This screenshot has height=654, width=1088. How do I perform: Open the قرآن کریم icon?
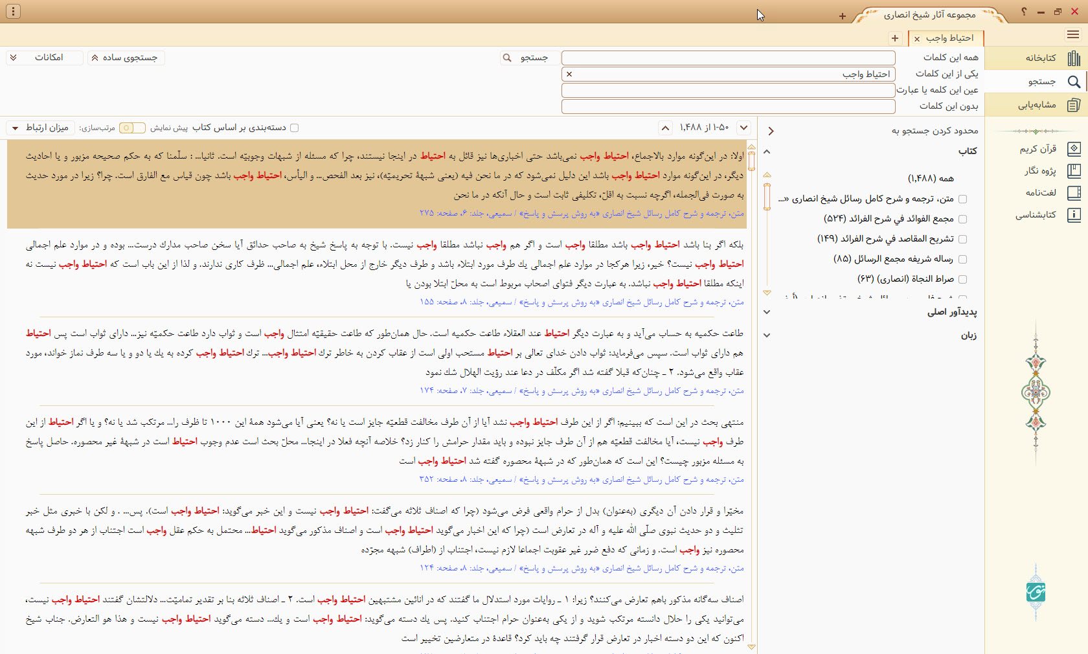(1074, 149)
